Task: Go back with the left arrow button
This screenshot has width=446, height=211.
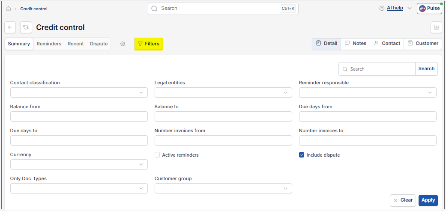Action: [10, 27]
